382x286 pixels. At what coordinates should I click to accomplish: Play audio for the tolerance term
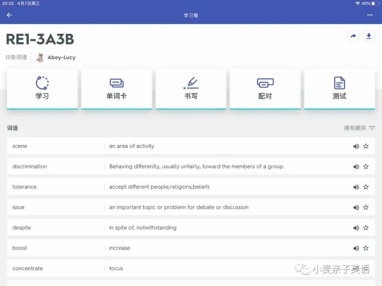(356, 187)
